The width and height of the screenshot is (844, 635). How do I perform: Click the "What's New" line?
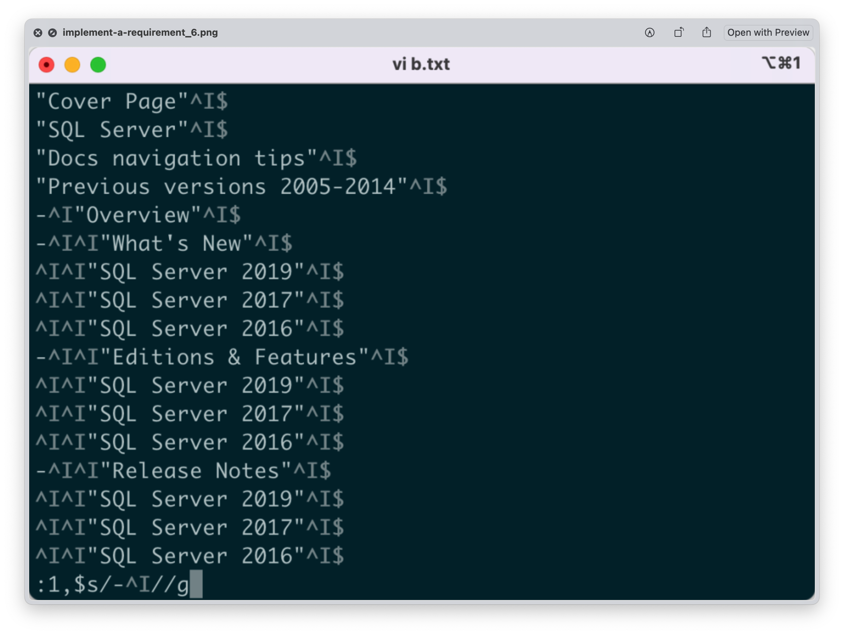[x=164, y=244]
